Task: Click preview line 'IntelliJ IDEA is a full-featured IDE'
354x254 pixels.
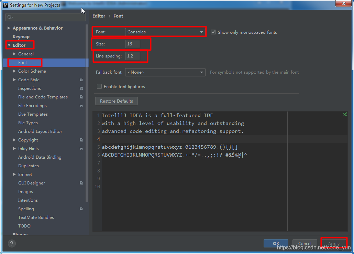Action: pos(157,115)
